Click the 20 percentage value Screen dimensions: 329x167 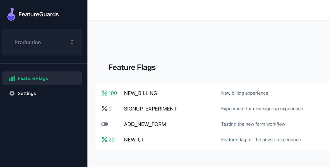(x=112, y=140)
